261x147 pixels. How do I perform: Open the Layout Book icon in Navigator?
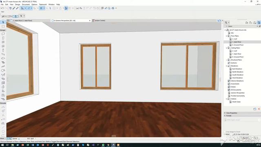click(x=254, y=23)
